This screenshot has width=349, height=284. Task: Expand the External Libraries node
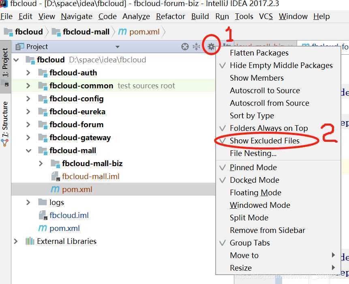pyautogui.click(x=15, y=241)
